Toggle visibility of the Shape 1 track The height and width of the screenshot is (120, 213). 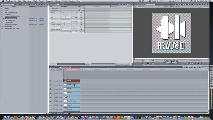50,89
